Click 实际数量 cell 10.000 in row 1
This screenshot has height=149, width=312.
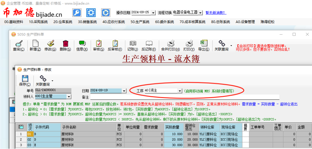coord(174,134)
